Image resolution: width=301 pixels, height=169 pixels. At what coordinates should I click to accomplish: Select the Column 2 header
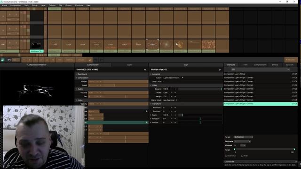click(69, 9)
